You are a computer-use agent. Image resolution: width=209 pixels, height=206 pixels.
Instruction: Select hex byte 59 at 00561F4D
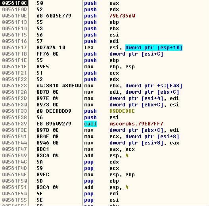(x=40, y=168)
